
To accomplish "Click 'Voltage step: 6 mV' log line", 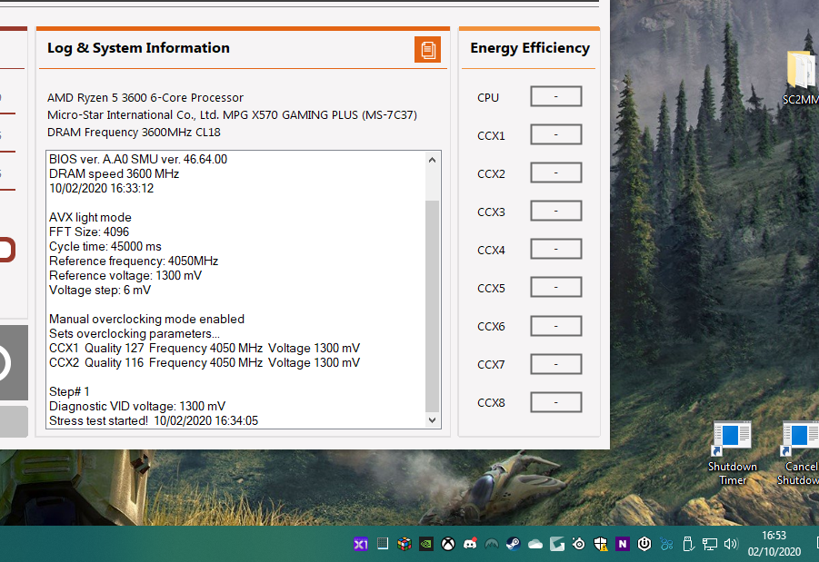I will pyautogui.click(x=100, y=291).
